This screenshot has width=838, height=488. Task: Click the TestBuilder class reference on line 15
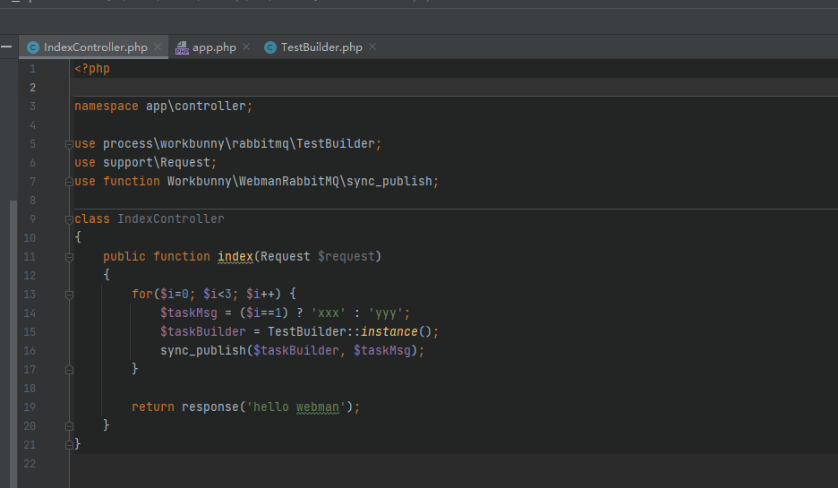[307, 332]
